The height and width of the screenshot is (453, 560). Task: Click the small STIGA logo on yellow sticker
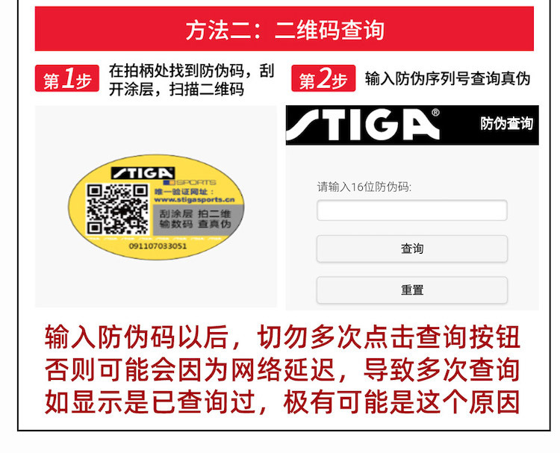click(x=143, y=173)
